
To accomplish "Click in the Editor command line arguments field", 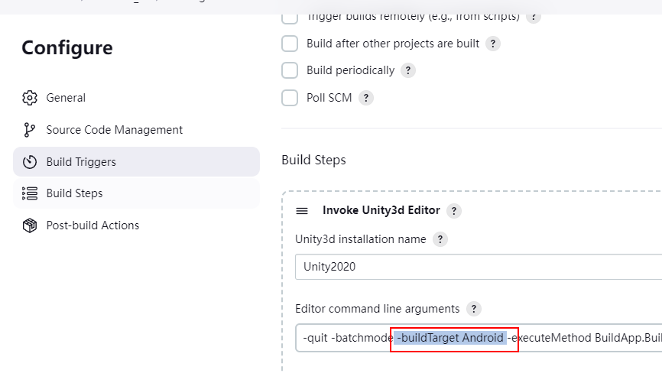I will click(x=479, y=338).
